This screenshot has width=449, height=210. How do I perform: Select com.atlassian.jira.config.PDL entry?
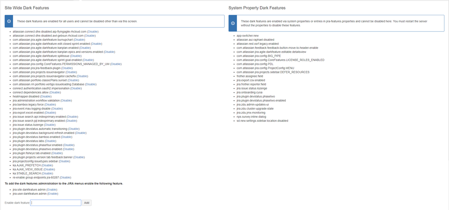tap(255, 64)
